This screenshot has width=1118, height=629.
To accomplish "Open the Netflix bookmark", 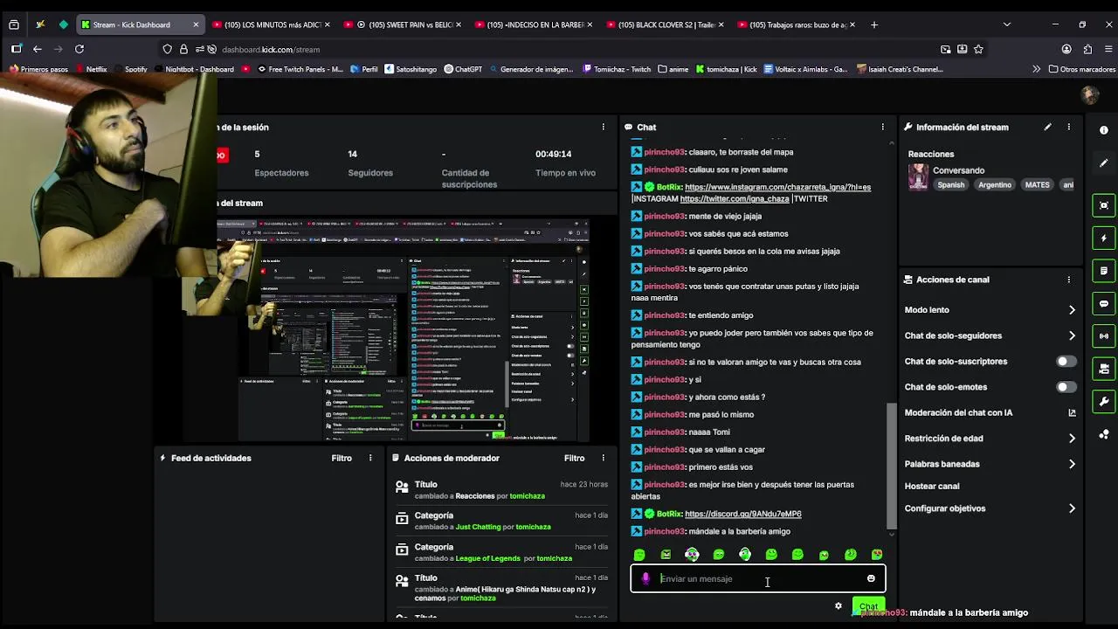I will pyautogui.click(x=92, y=69).
